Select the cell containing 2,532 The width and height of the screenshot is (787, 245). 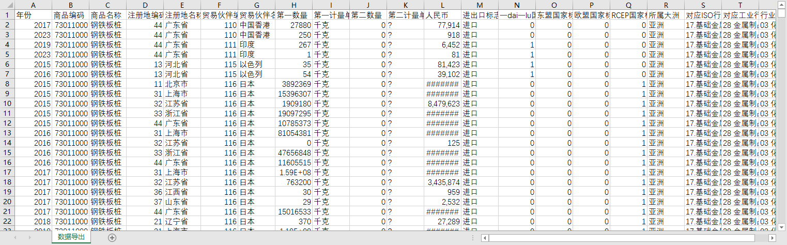[x=442, y=202]
